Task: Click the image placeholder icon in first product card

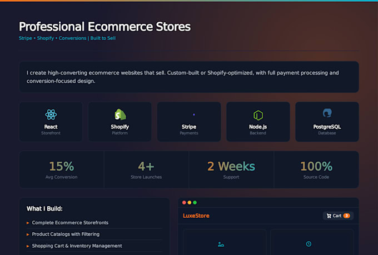Action: 221,244
